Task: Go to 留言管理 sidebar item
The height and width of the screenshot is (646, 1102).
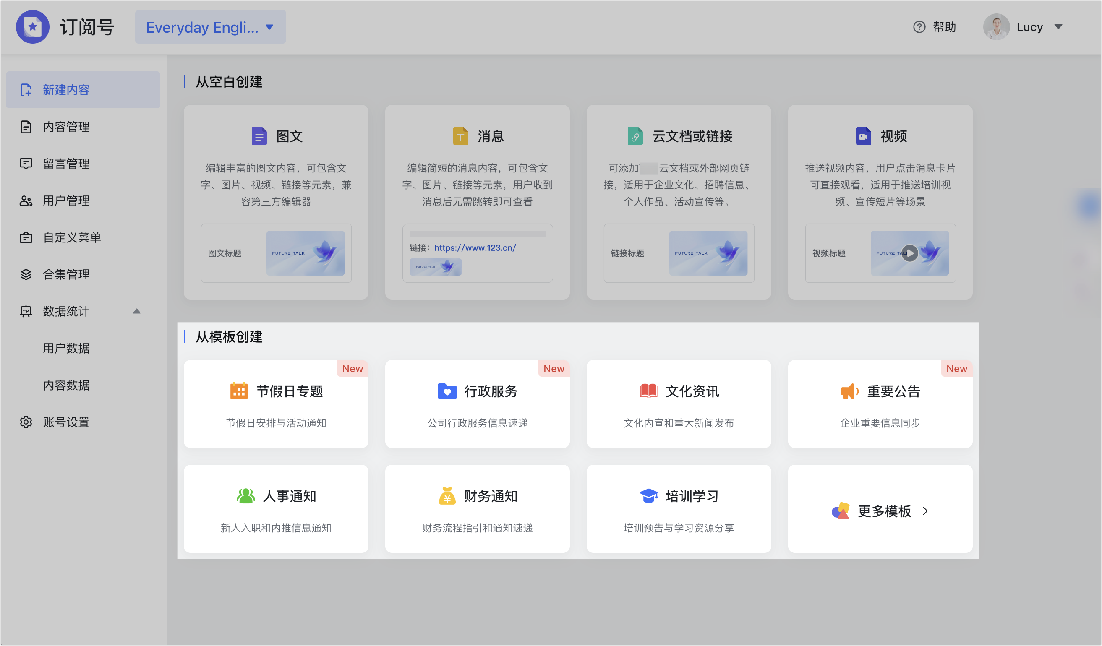Action: (66, 164)
